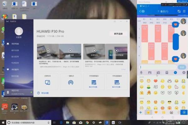Open the multi-screen collaboration tile icon

tap(48, 82)
